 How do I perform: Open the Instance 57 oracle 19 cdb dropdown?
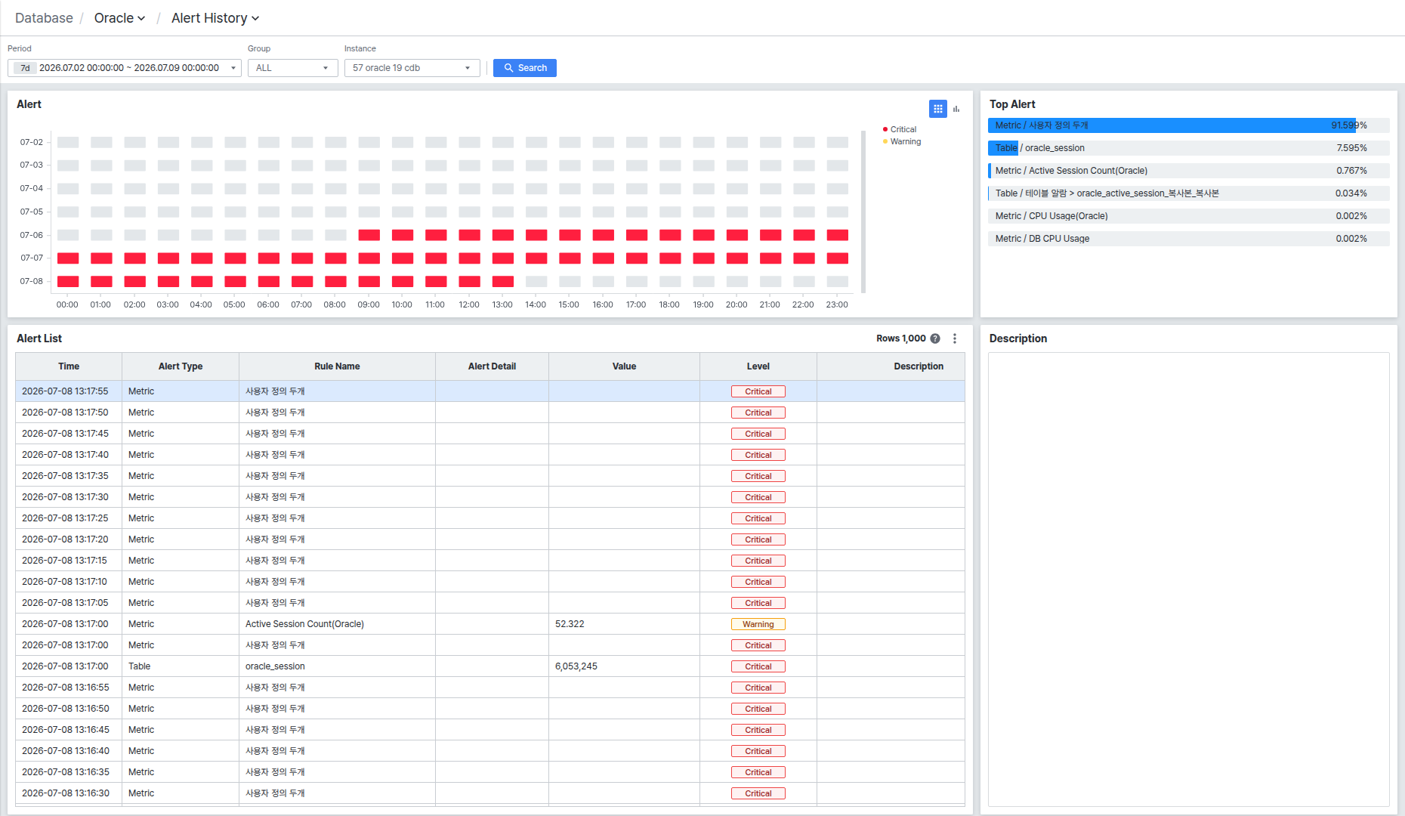pos(412,68)
